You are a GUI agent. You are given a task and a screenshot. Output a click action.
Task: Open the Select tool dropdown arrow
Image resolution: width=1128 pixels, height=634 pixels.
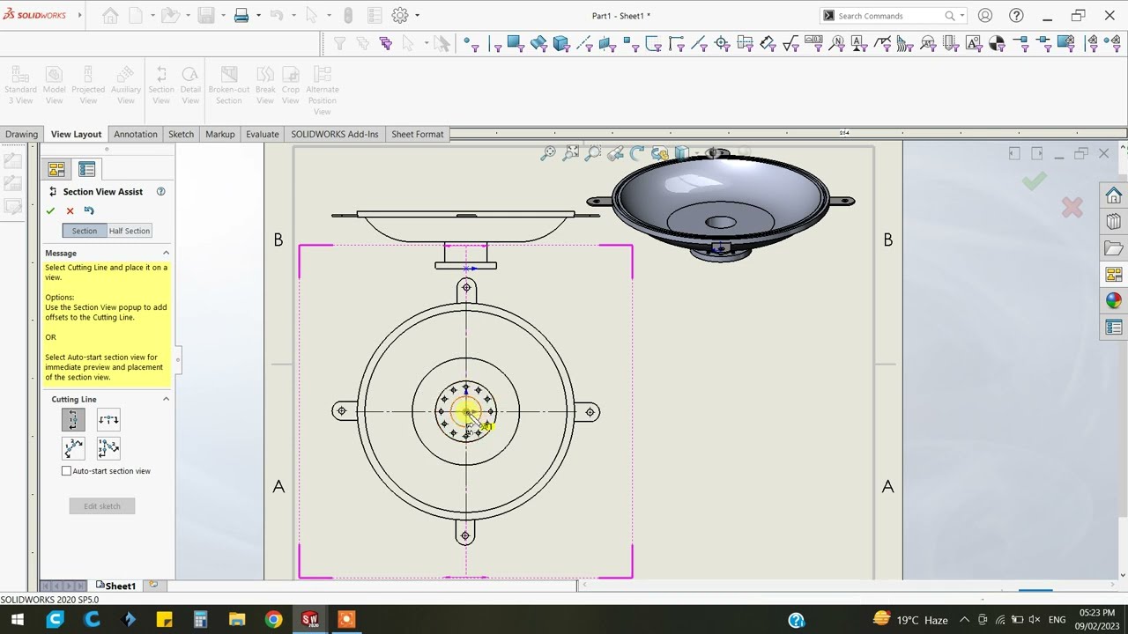328,16
